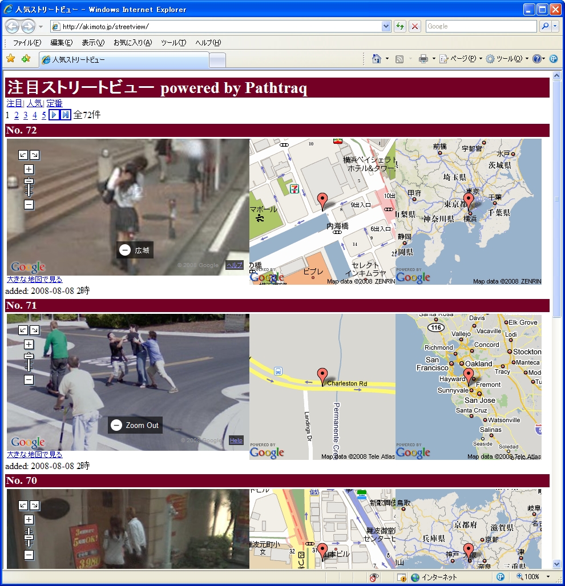Jump to the last page arrow icon
The image size is (565, 586).
point(66,115)
